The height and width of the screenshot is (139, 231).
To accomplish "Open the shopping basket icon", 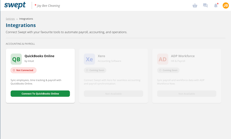I will pyautogui.click(x=195, y=6).
